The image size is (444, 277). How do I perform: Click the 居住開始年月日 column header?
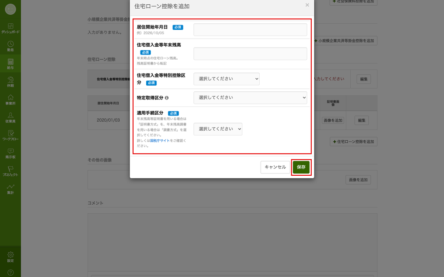point(108,103)
